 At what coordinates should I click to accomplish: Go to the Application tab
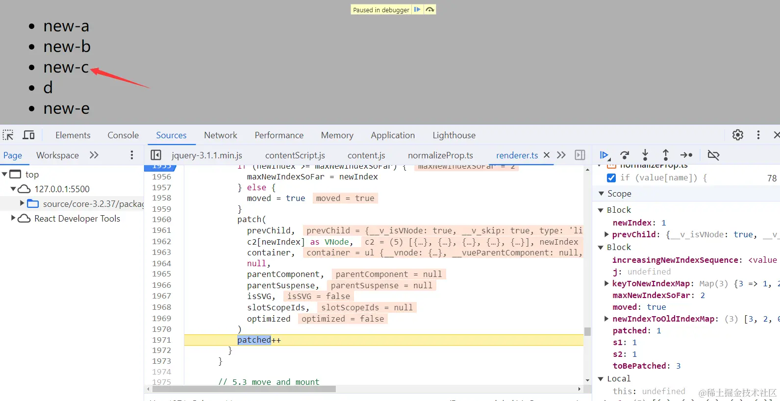click(393, 135)
